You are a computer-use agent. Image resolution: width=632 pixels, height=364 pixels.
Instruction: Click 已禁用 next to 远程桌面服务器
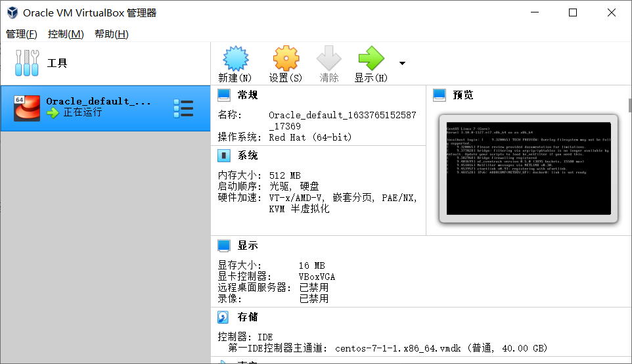pos(314,288)
